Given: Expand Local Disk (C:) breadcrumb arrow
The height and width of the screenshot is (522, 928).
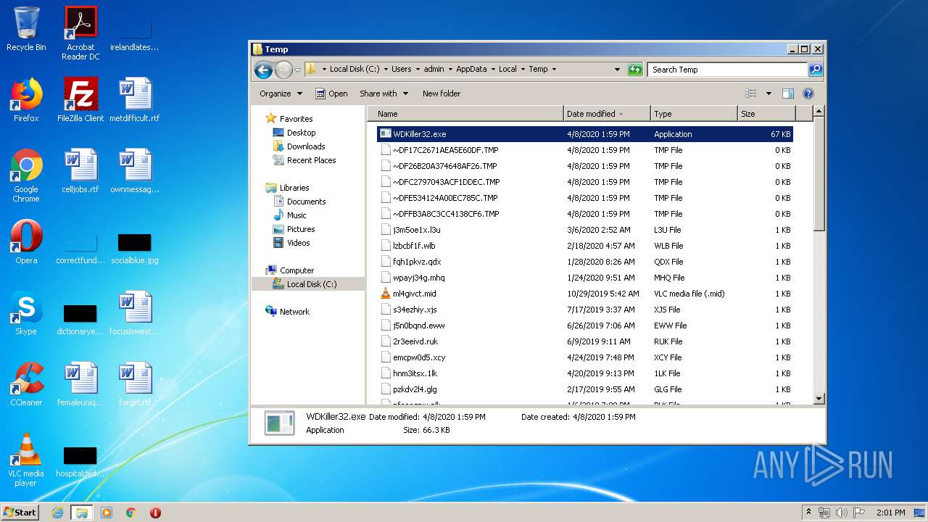Looking at the screenshot, I should (386, 70).
